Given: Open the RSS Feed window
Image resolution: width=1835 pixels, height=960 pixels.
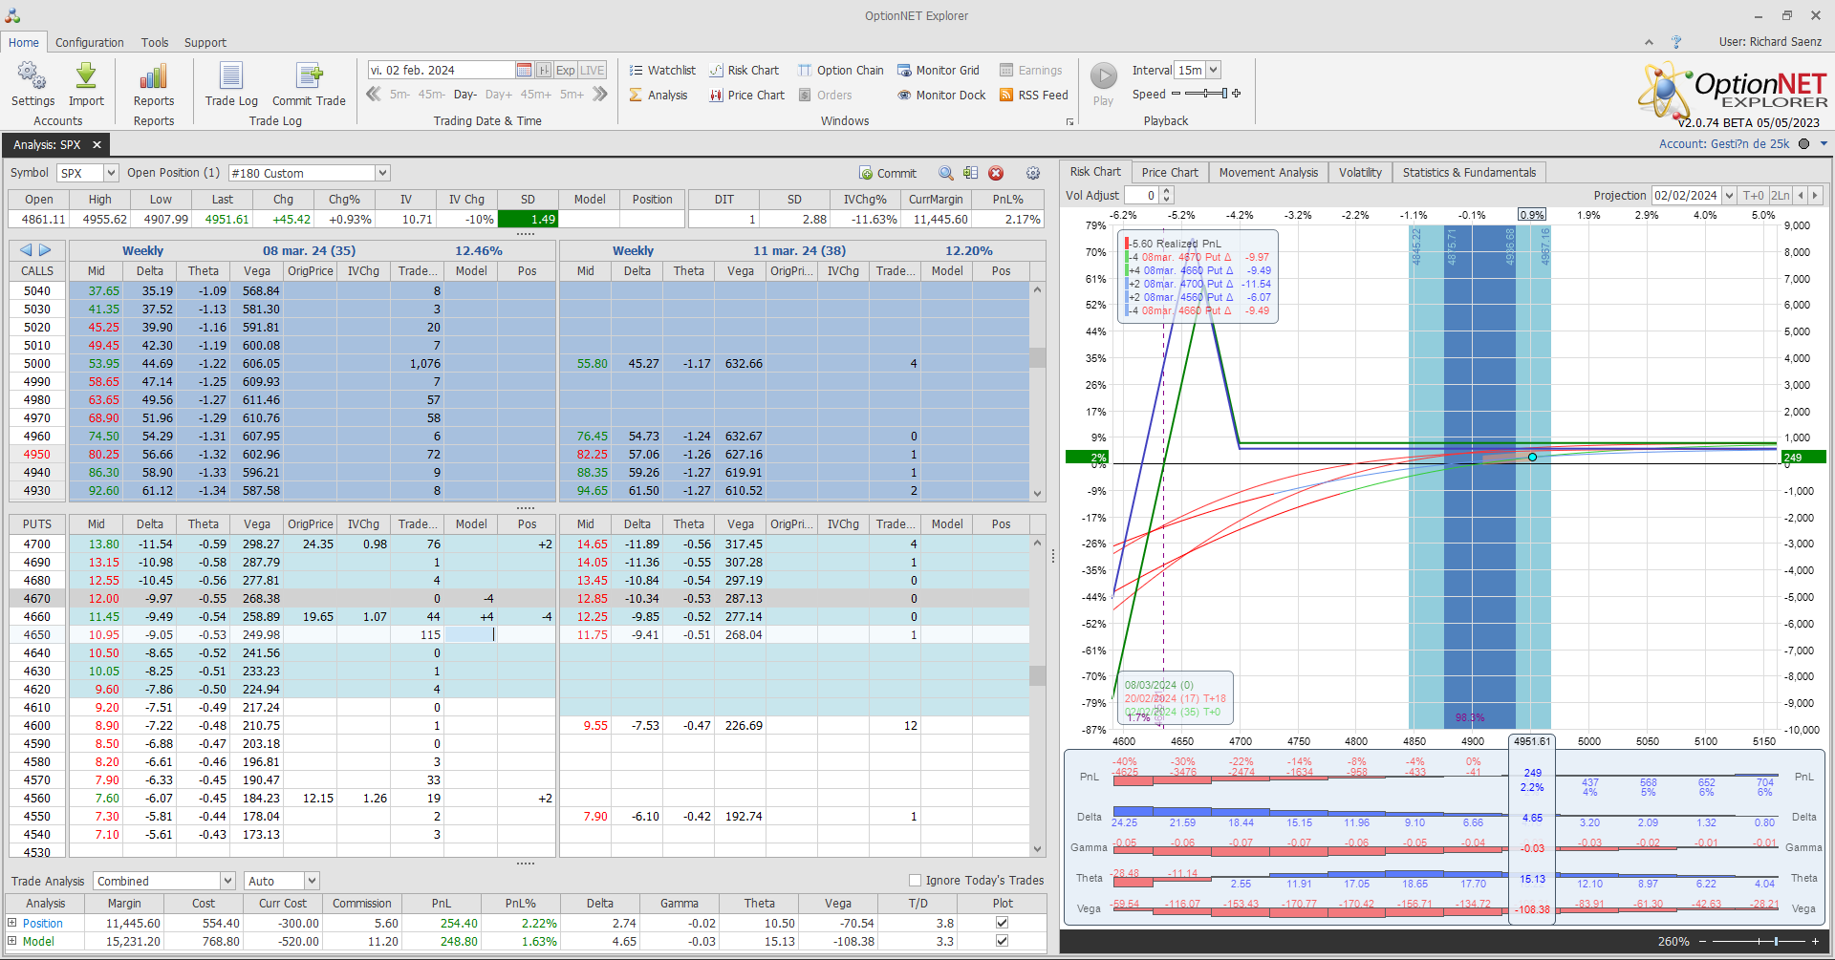Looking at the screenshot, I should click(1033, 96).
